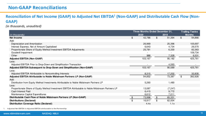Select the Net Income row label
Image resolution: width=206 pixels, height=116 pixels.
pyautogui.click(x=16, y=38)
